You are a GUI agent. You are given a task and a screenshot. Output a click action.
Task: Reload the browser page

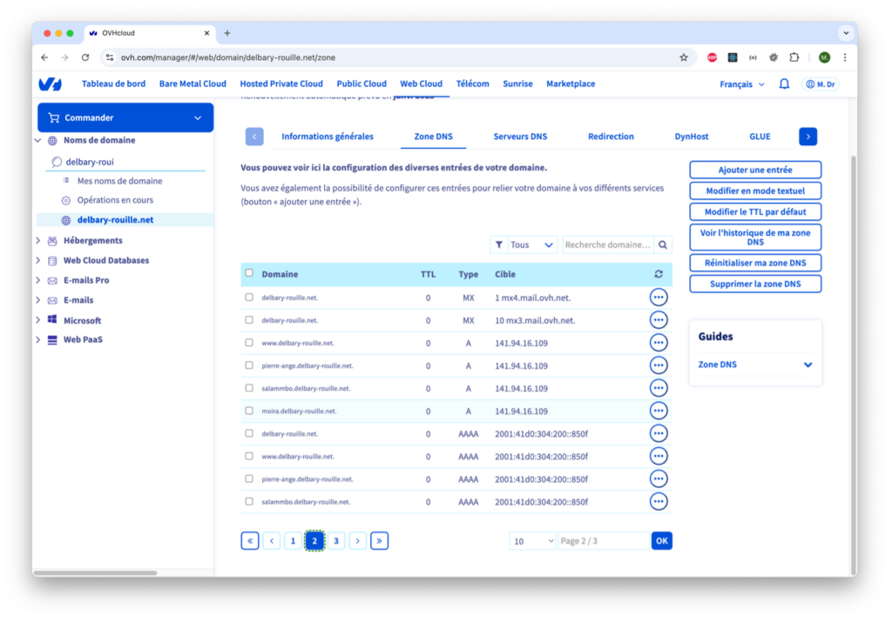point(85,57)
